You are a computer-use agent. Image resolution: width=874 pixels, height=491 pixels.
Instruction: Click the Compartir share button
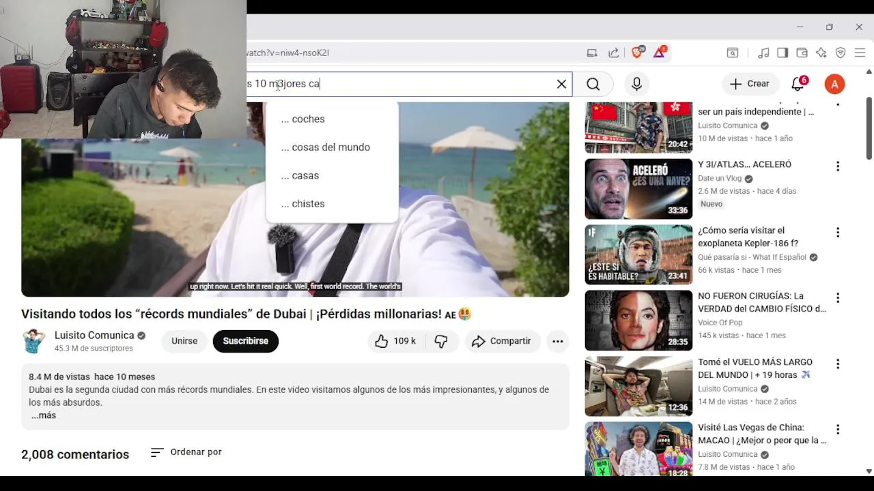coord(503,341)
